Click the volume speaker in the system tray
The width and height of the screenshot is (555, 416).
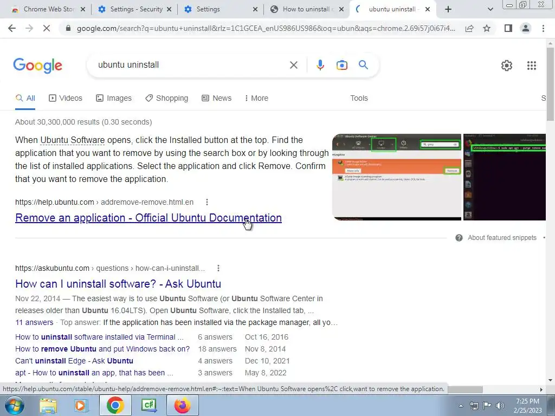click(500, 406)
